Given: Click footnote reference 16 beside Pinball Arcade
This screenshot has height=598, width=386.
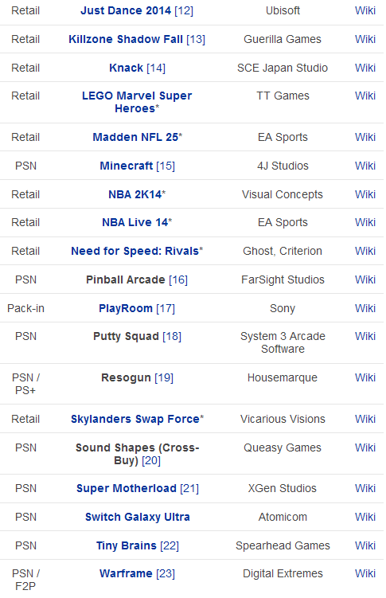Looking at the screenshot, I should pyautogui.click(x=178, y=280).
